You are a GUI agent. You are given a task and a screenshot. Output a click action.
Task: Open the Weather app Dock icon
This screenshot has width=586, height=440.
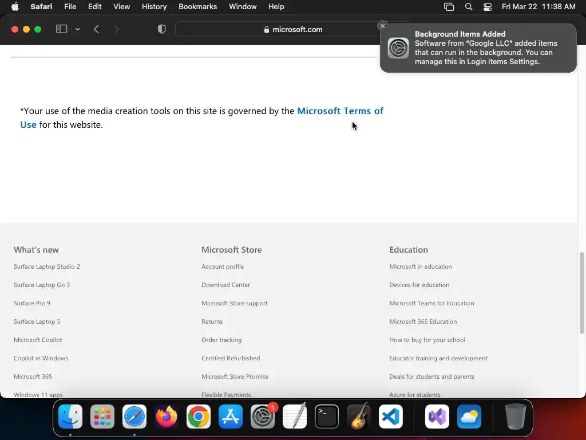click(469, 417)
